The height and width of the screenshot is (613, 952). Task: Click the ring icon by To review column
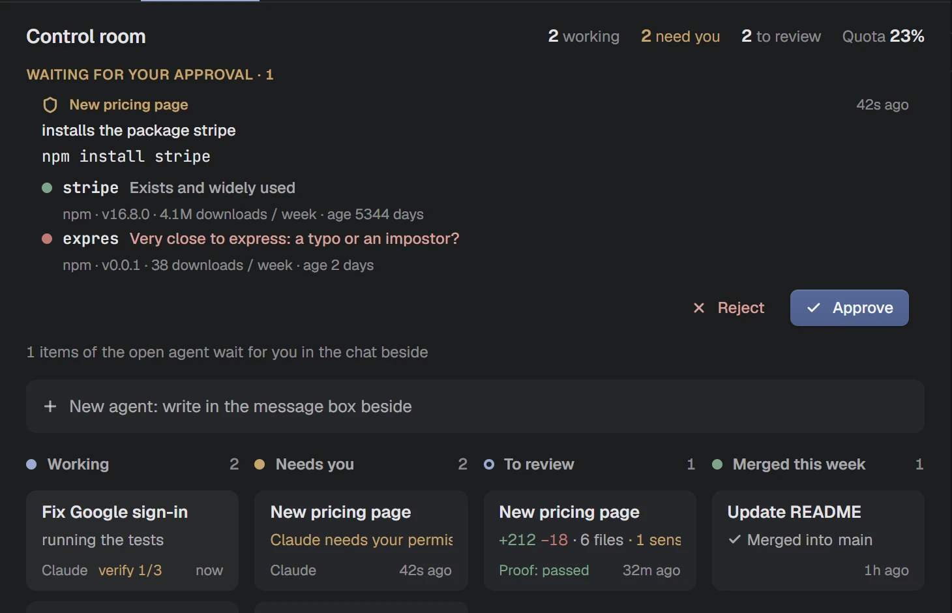(x=489, y=464)
